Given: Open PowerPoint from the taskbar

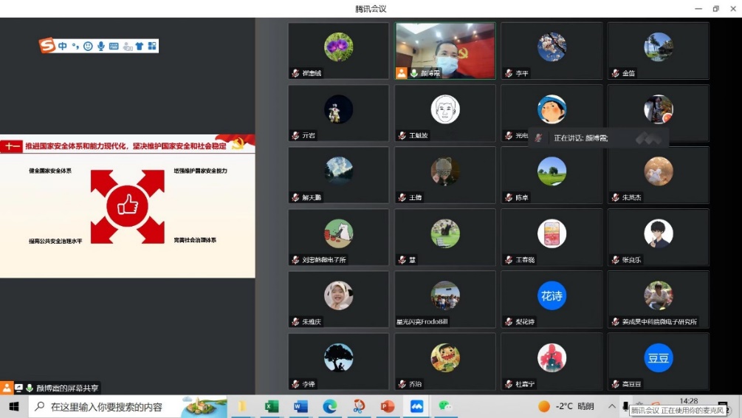Looking at the screenshot, I should (388, 406).
